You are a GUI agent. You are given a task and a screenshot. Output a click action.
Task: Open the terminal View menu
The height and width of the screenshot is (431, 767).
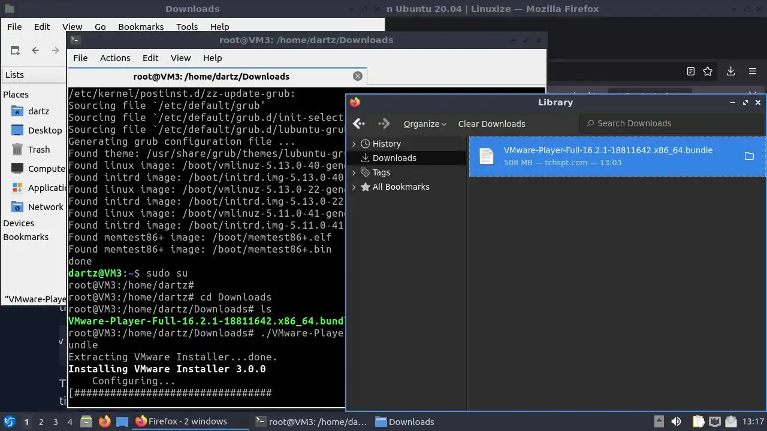pos(180,58)
